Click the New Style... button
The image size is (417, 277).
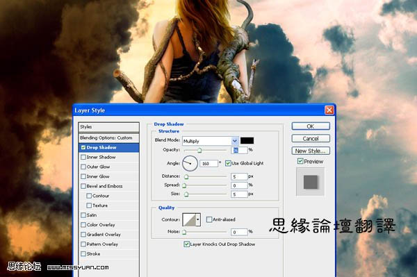[311, 151]
